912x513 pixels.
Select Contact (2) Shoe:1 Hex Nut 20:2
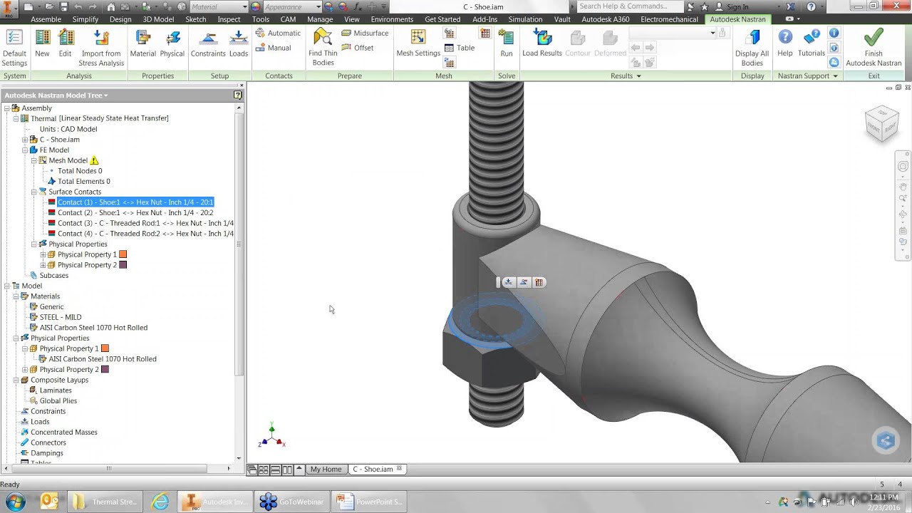(x=135, y=212)
